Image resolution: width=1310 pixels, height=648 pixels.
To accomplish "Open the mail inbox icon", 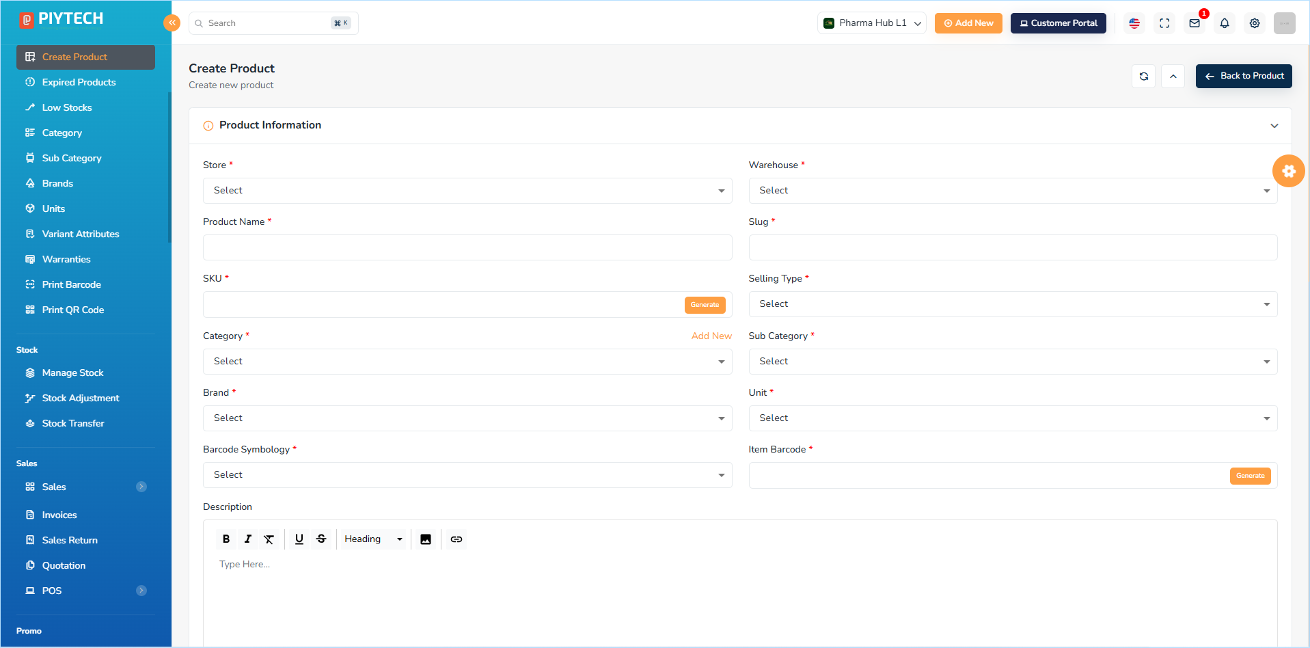I will point(1195,23).
